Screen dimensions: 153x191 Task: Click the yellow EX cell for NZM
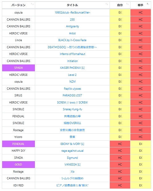coord(120,82)
